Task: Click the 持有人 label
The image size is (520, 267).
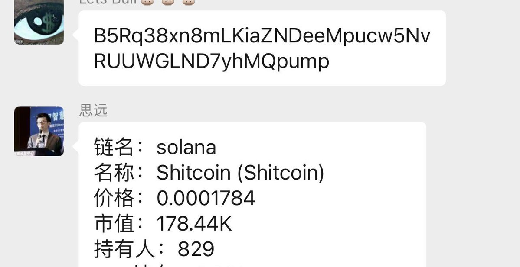Action: pos(124,249)
